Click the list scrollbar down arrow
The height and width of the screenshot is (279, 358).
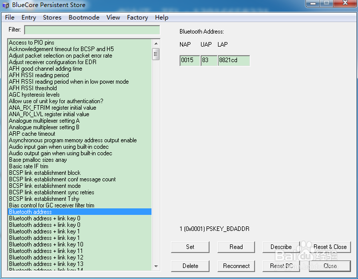point(156,266)
